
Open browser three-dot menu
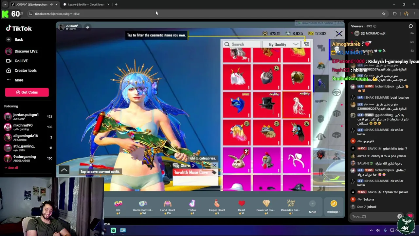pos(414,14)
